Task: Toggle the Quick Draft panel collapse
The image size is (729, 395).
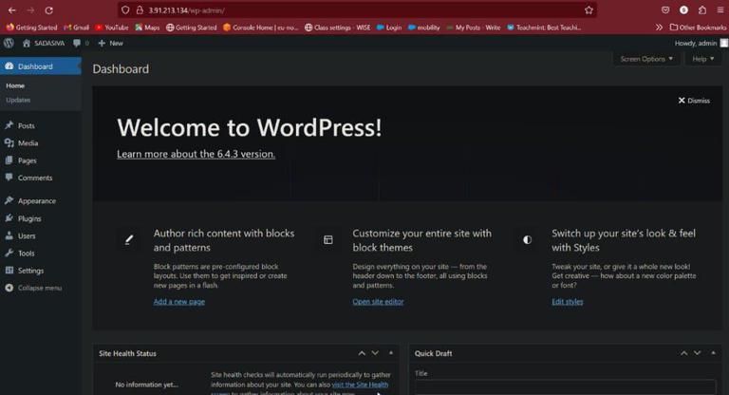Action: (x=713, y=353)
